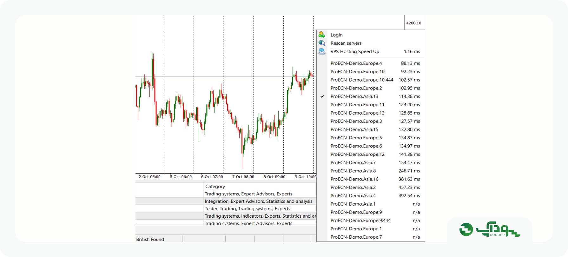Click the Rescan servers magnifier icon
The height and width of the screenshot is (257, 568).
click(x=322, y=43)
